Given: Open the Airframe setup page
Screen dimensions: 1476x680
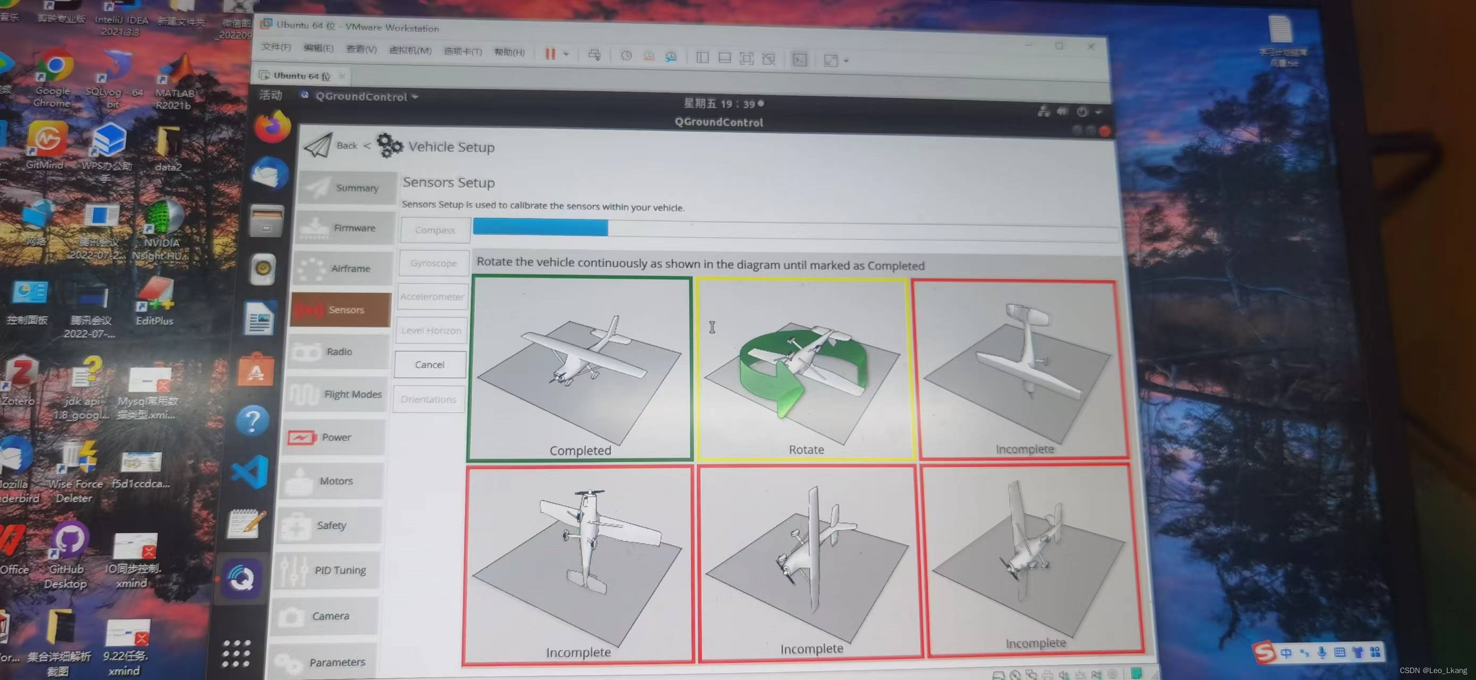Looking at the screenshot, I should pyautogui.click(x=342, y=268).
